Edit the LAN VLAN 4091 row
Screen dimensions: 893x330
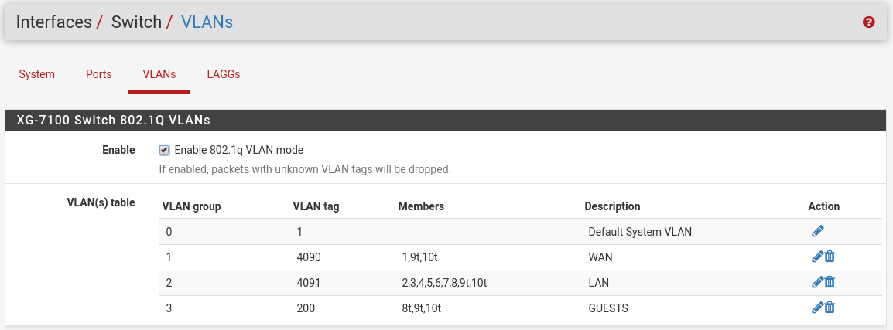[x=817, y=281]
